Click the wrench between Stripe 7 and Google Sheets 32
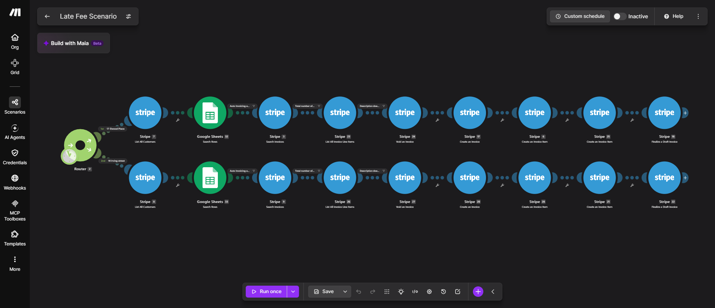Viewport: 715px width, 308px height. pyautogui.click(x=178, y=120)
